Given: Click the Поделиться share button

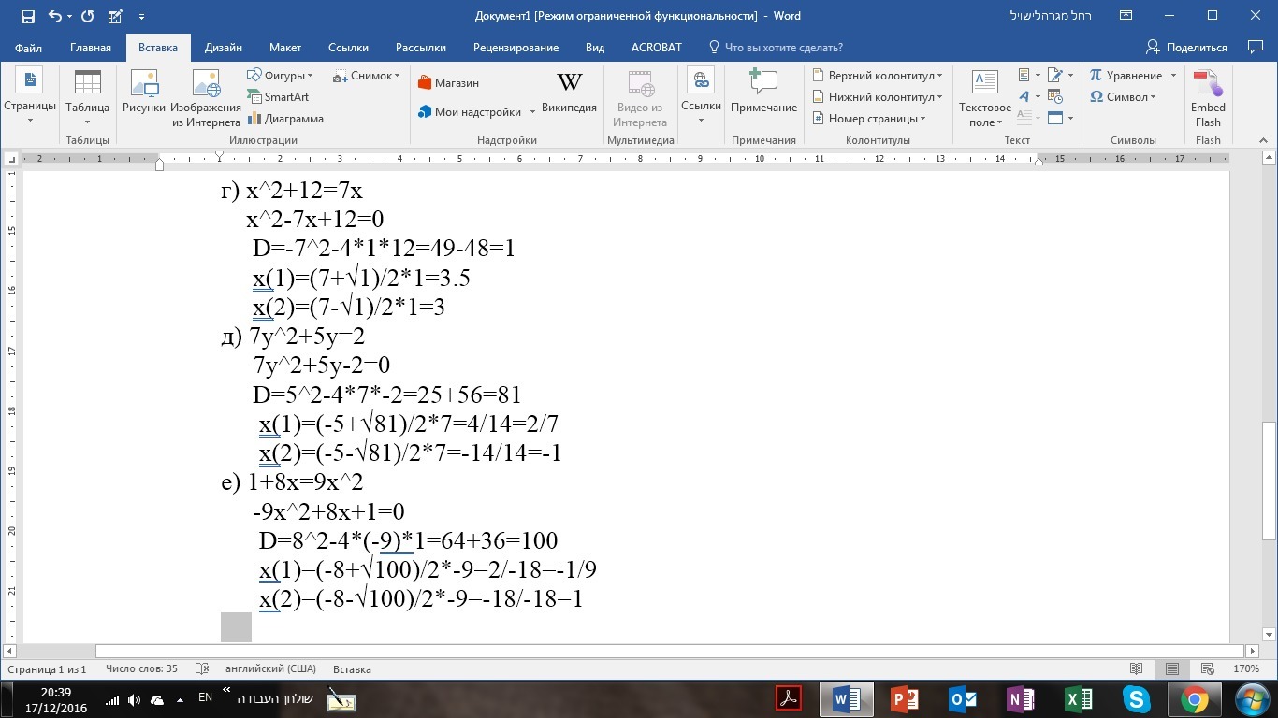Looking at the screenshot, I should pos(1186,48).
